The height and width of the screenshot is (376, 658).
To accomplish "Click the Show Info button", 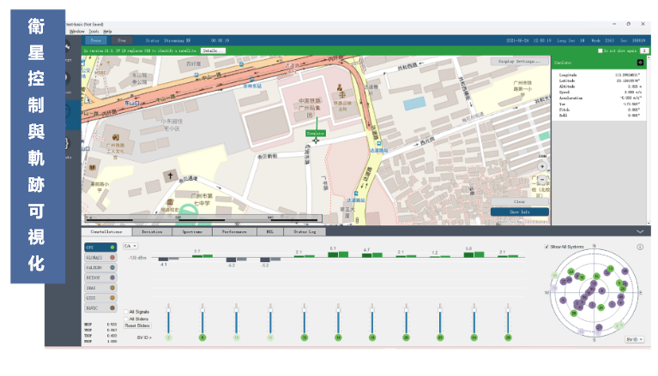I will pyautogui.click(x=519, y=212).
